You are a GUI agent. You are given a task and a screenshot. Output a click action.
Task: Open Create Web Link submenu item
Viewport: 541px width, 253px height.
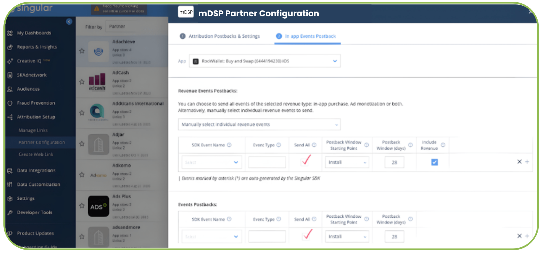tap(36, 154)
